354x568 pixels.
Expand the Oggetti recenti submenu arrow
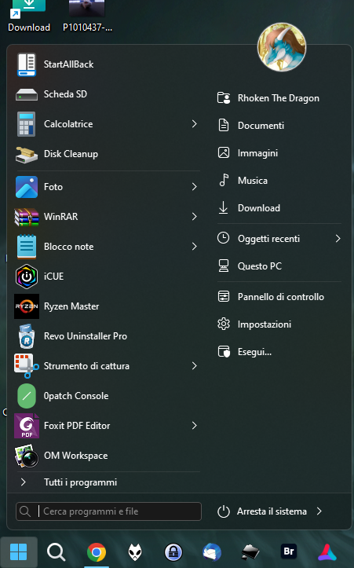tap(338, 239)
